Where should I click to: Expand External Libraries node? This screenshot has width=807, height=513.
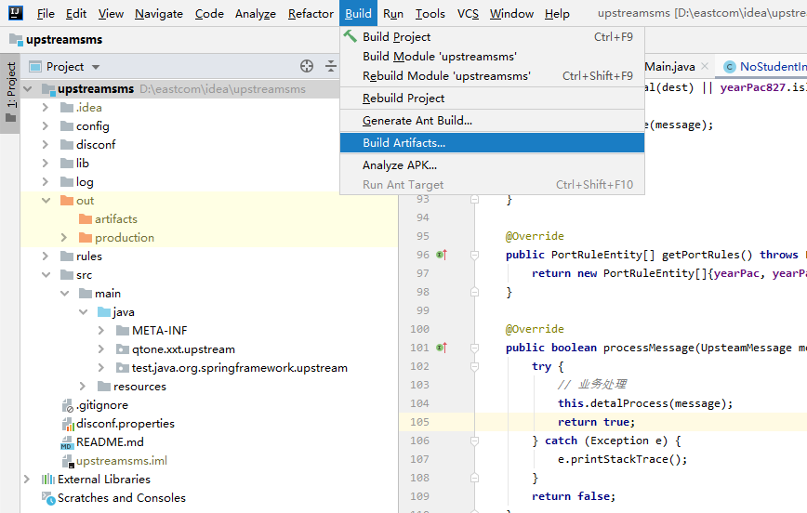click(27, 479)
